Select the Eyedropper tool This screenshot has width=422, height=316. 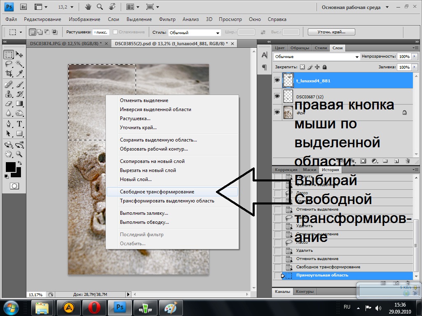pyautogui.click(x=19, y=73)
